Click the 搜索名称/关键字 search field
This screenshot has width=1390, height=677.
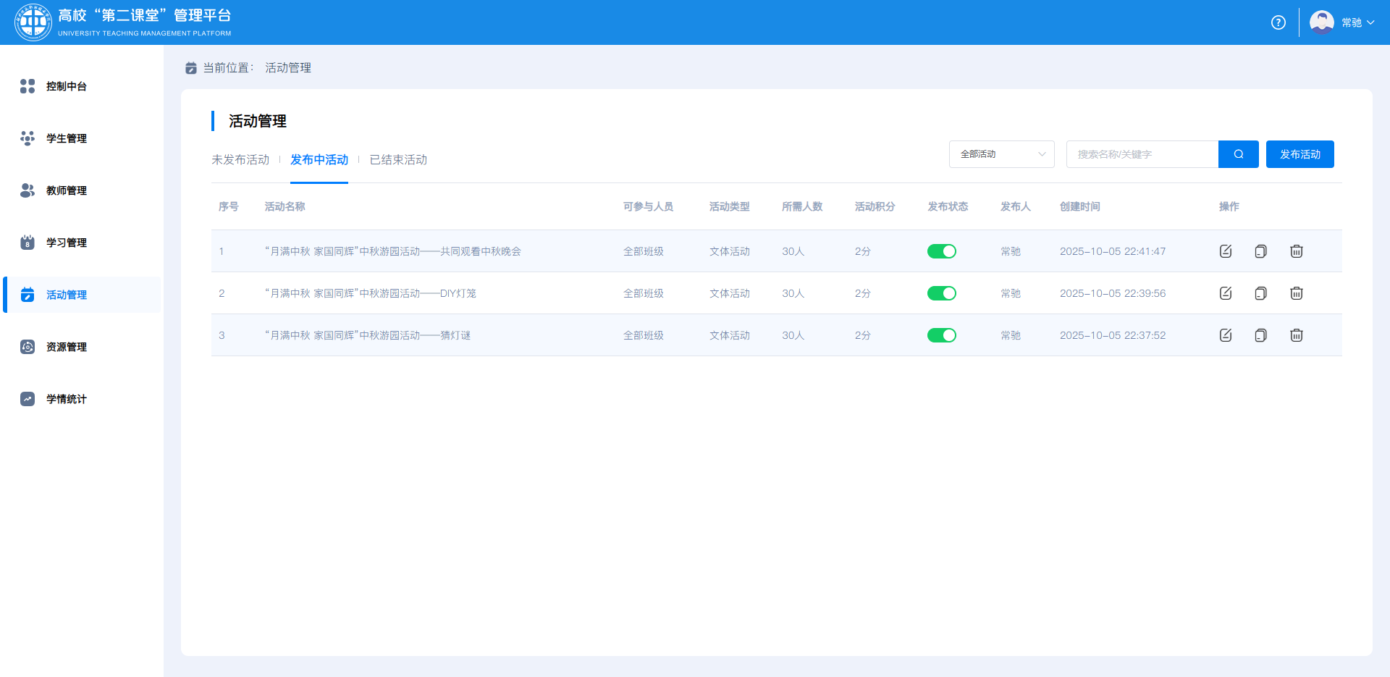point(1142,154)
